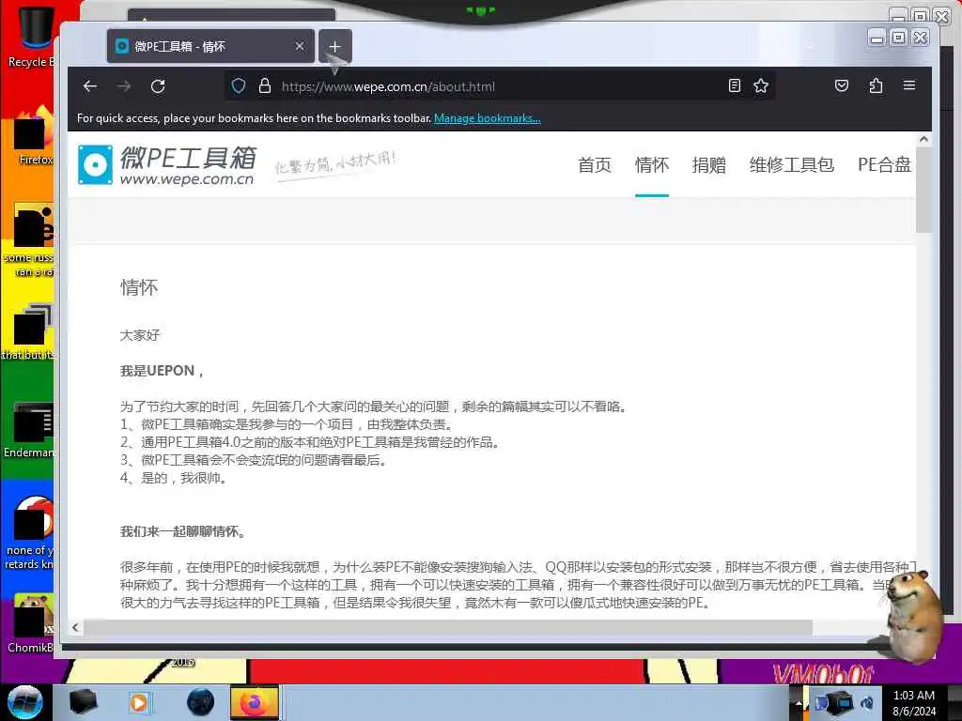Image resolution: width=962 pixels, height=721 pixels.
Task: Click the system tray volume icon
Action: click(x=867, y=702)
